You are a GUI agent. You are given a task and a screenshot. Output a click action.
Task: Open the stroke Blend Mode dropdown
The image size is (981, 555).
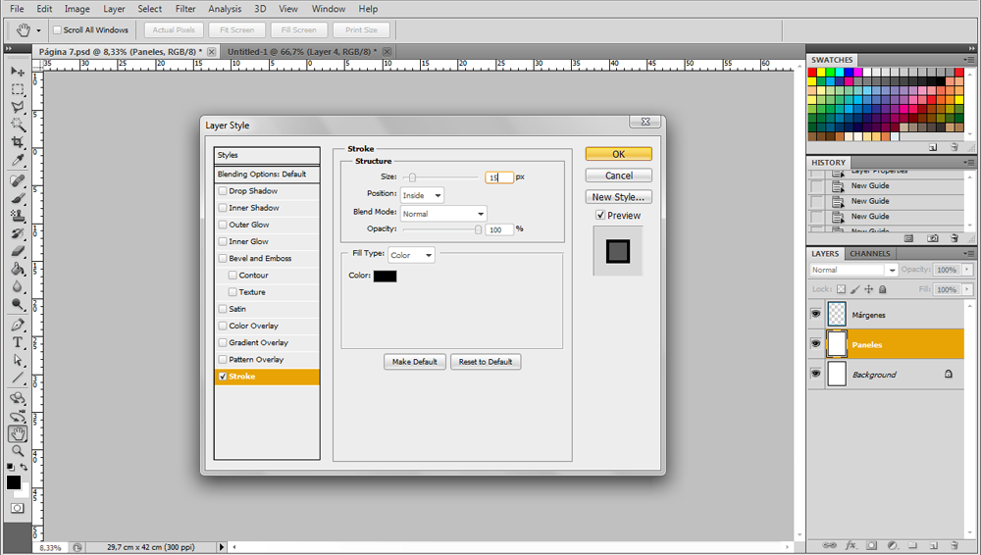443,213
